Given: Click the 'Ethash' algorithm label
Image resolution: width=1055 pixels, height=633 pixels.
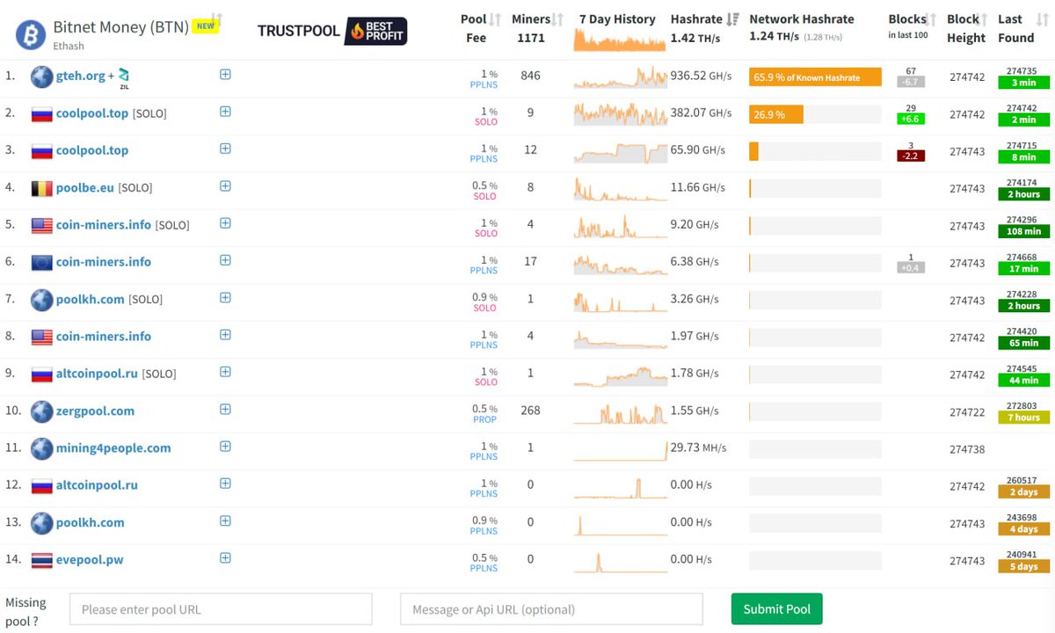Looking at the screenshot, I should point(69,46).
